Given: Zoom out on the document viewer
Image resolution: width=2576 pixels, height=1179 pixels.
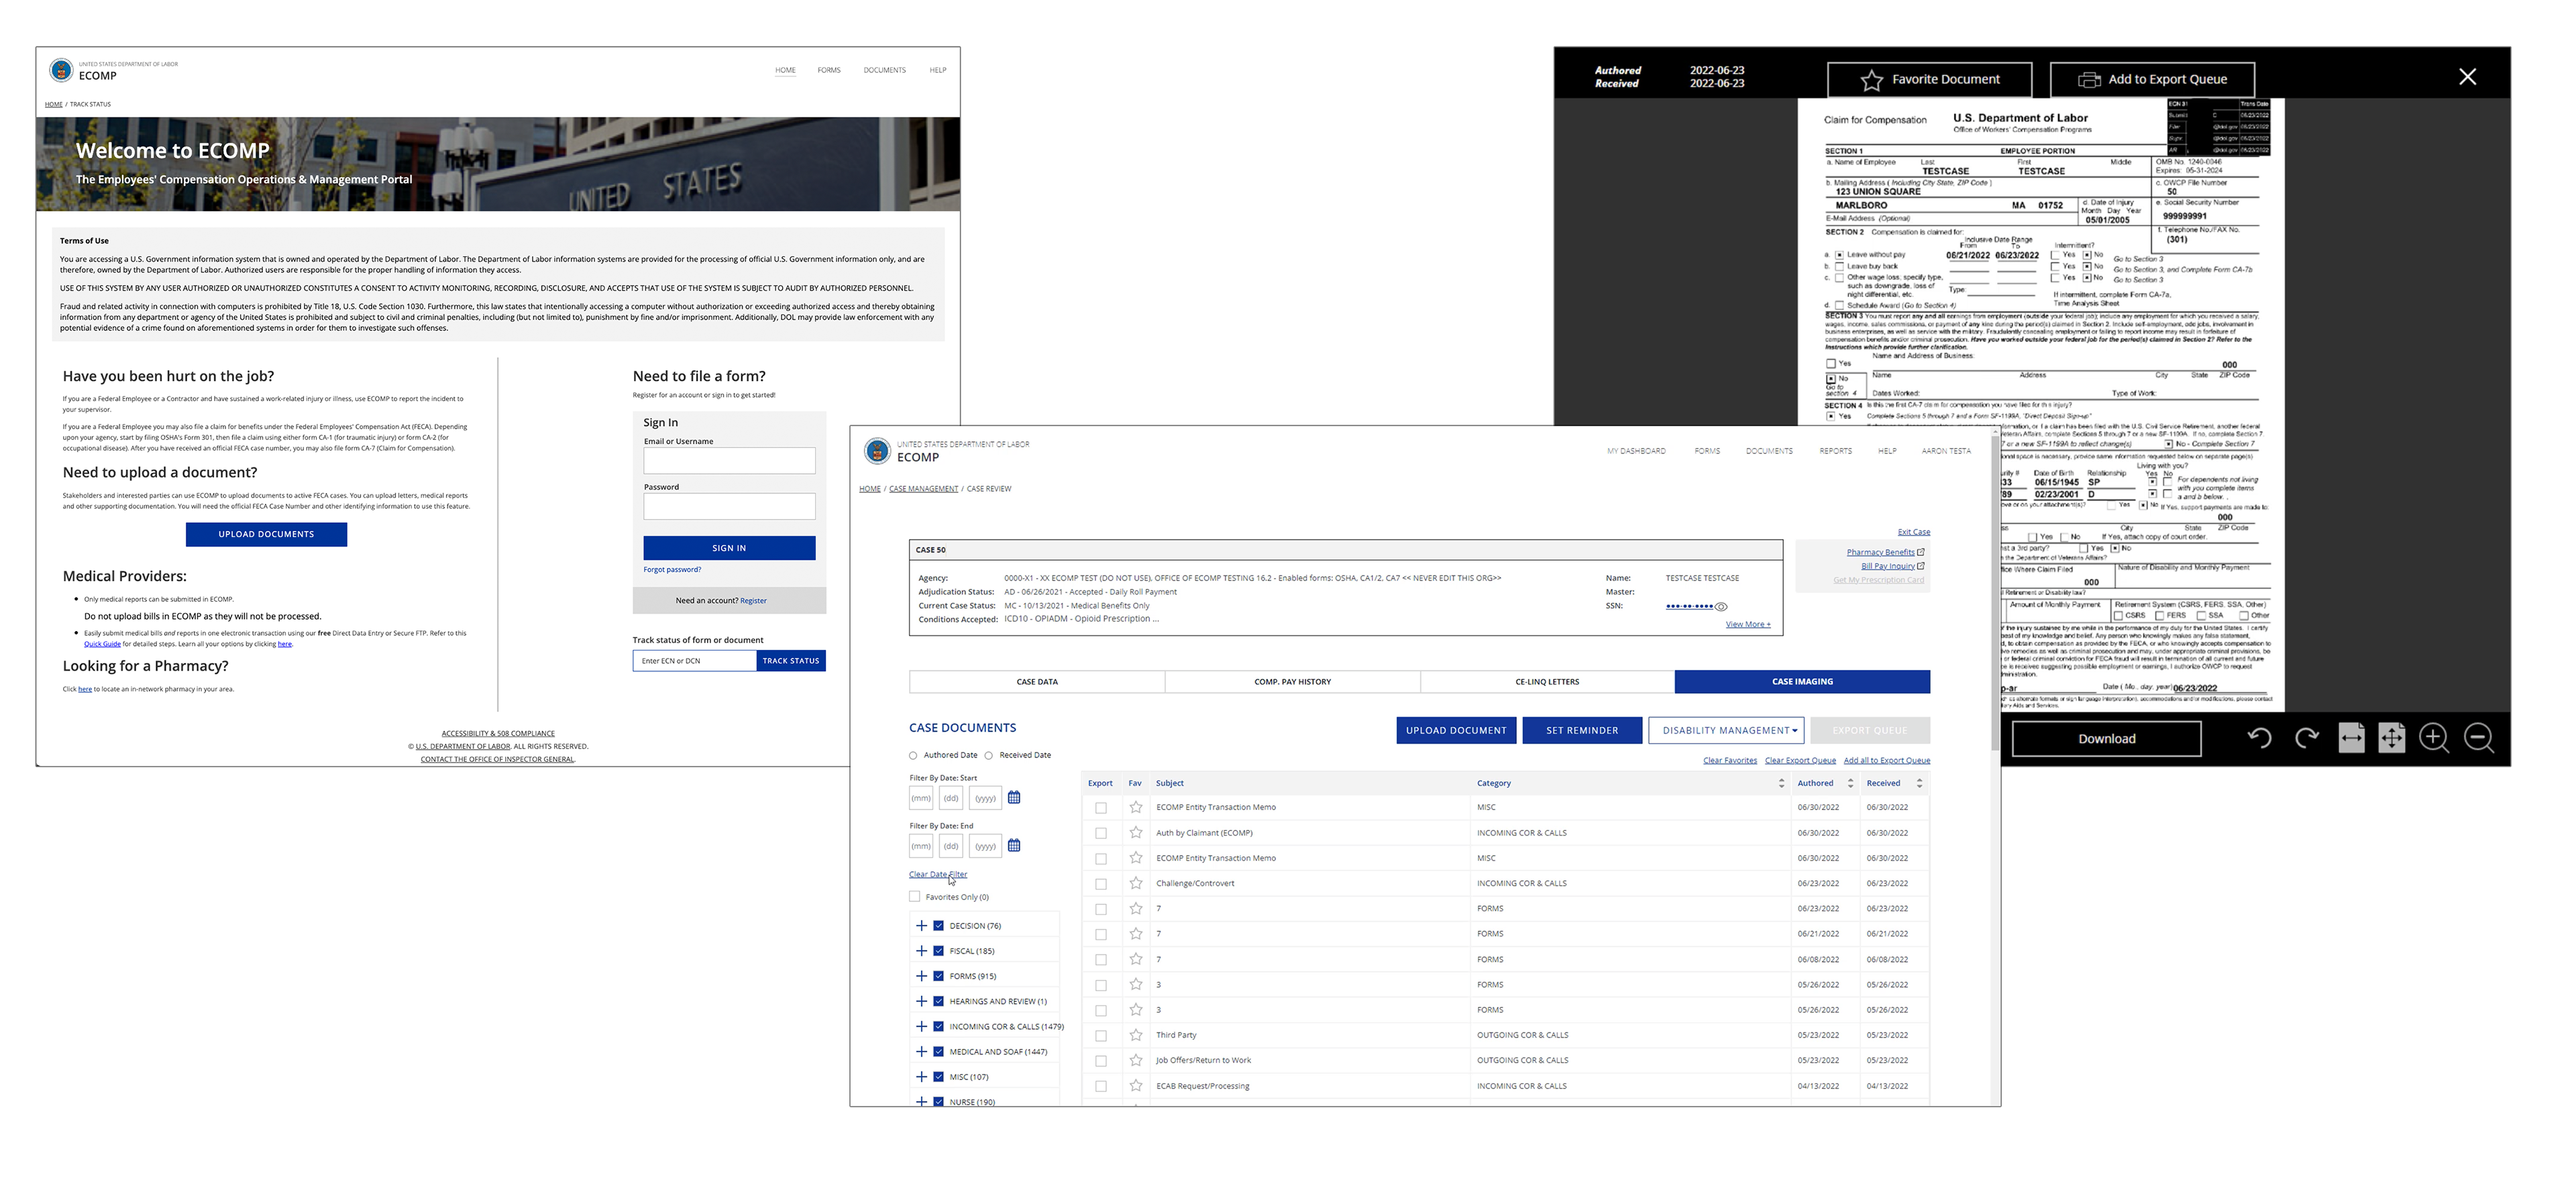Looking at the screenshot, I should [x=2479, y=738].
